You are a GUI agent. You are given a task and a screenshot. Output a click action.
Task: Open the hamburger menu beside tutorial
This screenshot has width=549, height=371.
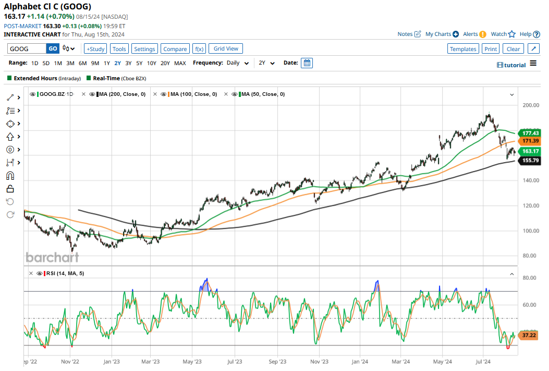pos(533,64)
